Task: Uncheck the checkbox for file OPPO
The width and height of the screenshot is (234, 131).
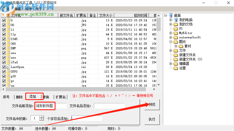Action: point(4,72)
